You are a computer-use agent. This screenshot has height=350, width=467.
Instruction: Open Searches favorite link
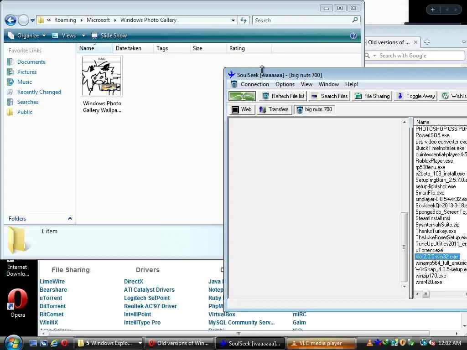point(28,102)
